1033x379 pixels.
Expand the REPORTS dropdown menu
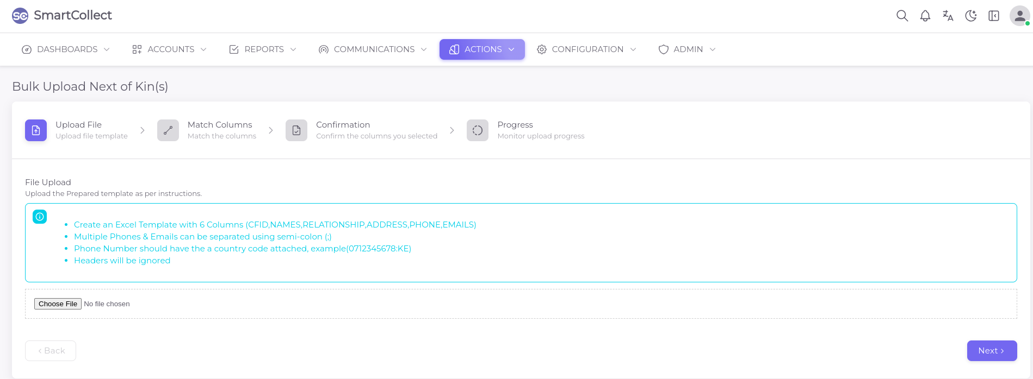[263, 49]
